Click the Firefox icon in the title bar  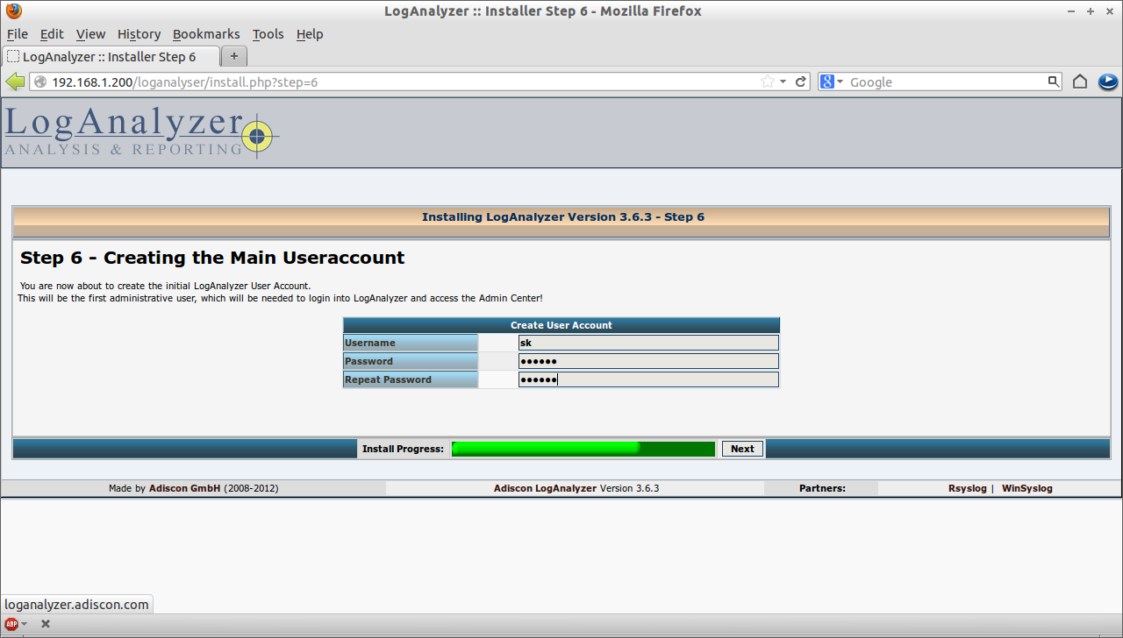click(x=14, y=11)
